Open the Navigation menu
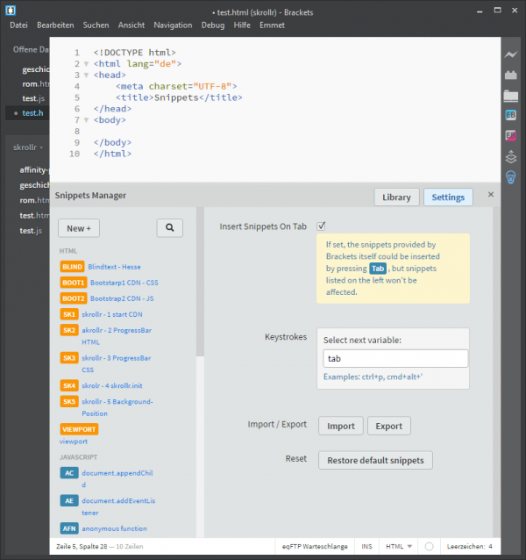Screen dimensions: 526x560 173,25
